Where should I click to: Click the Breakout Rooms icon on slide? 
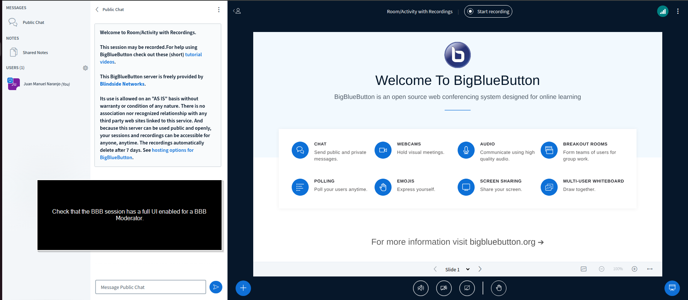pyautogui.click(x=549, y=150)
